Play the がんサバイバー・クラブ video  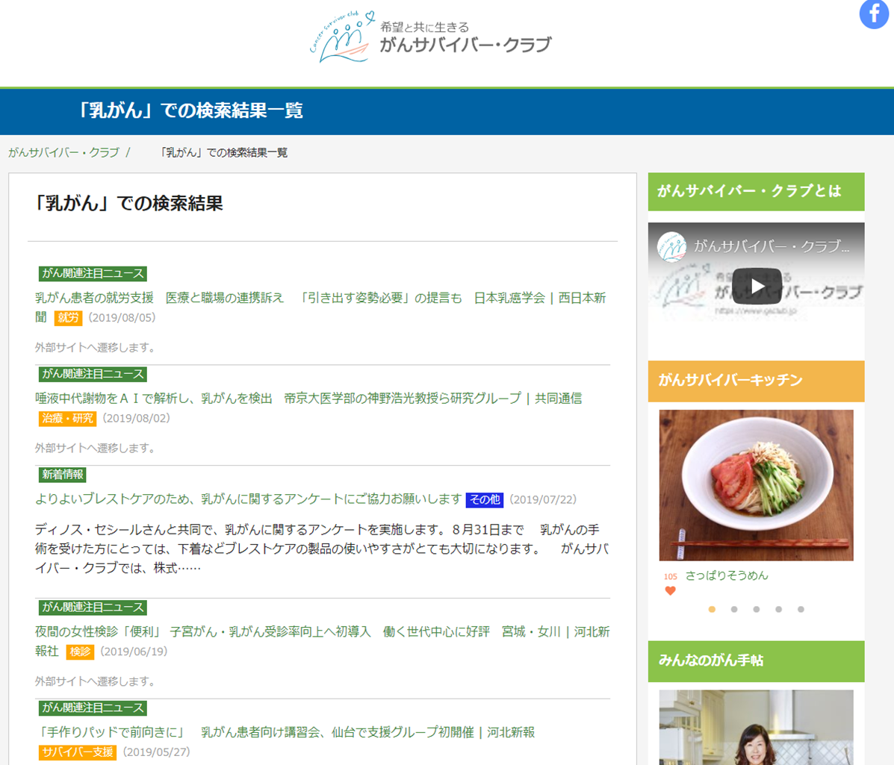[757, 286]
